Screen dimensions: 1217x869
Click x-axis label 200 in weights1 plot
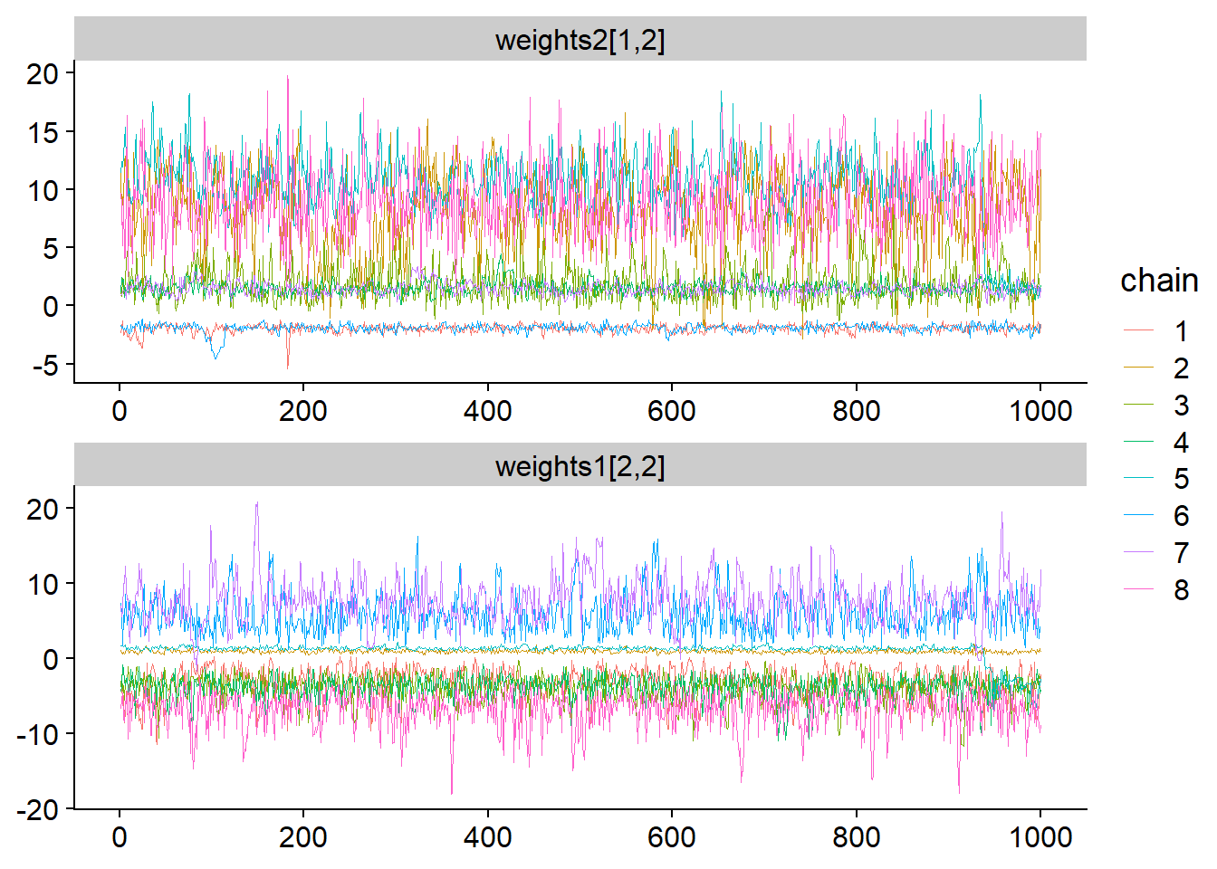(x=303, y=837)
